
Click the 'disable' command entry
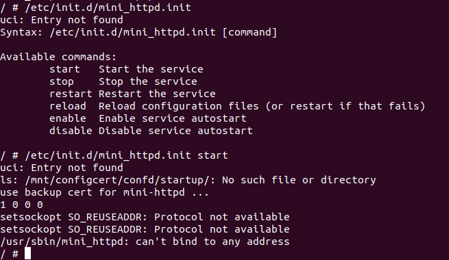point(71,131)
